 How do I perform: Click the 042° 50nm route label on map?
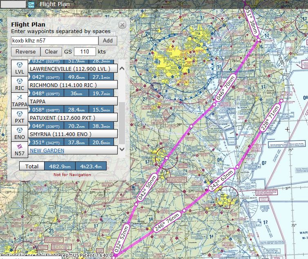point(147,187)
